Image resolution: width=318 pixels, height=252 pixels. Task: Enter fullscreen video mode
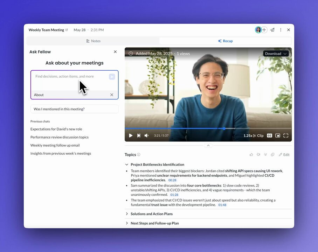[x=286, y=135]
